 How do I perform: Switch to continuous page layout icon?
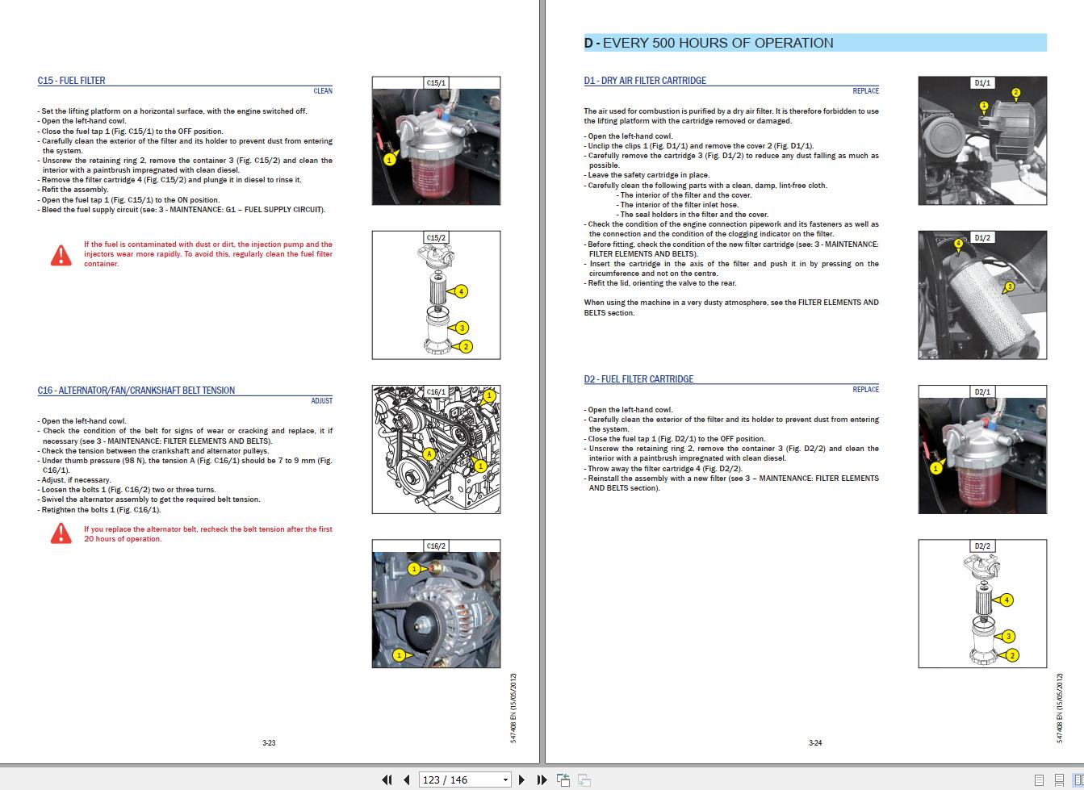point(1059,780)
